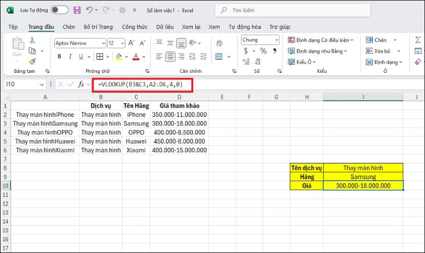The image size is (425, 253).
Task: Click the Increase Indent icon
Action: (203, 56)
